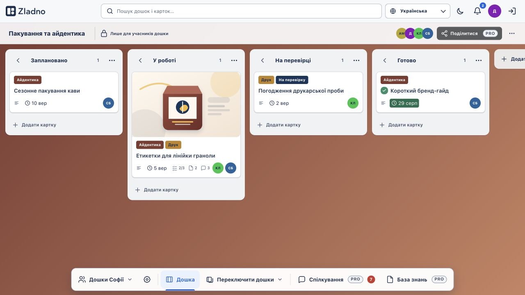525x295 pixels.
Task: Collapse the У роботі list
Action: pyautogui.click(x=140, y=60)
